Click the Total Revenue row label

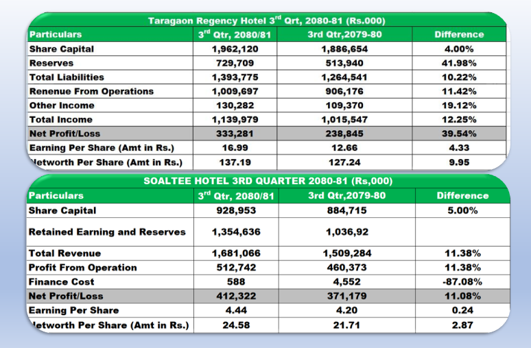pyautogui.click(x=64, y=253)
